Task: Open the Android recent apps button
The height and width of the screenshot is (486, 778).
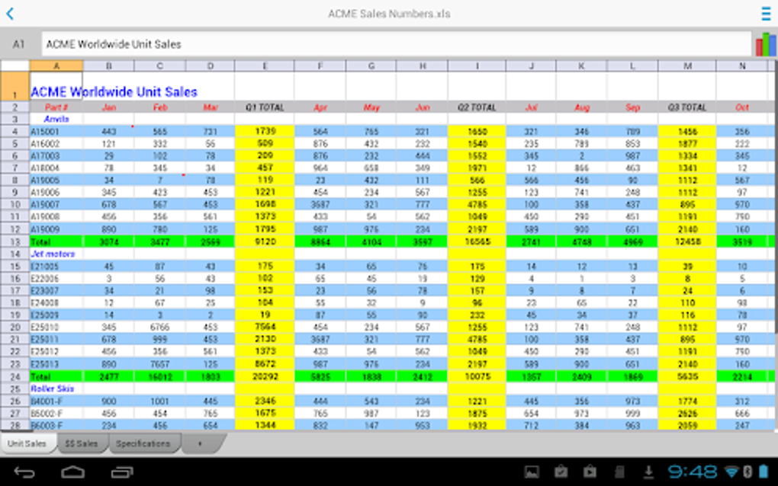Action: tap(122, 472)
